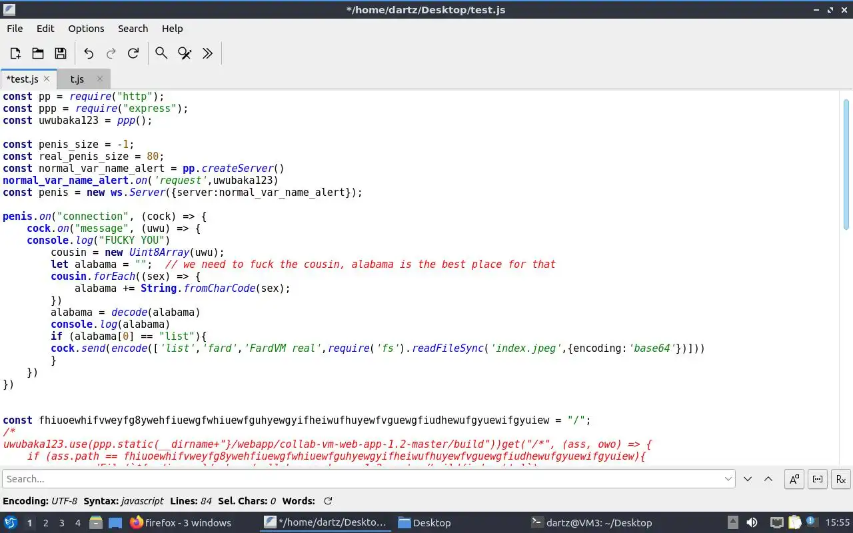Place cursor on the 'const real_penis_size = 80;' line

pos(83,157)
